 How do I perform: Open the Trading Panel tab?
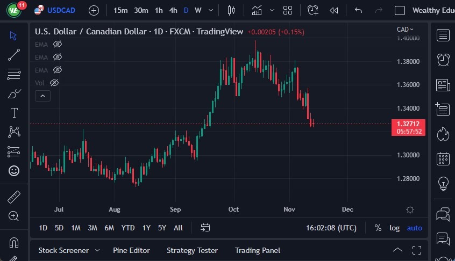click(x=258, y=250)
